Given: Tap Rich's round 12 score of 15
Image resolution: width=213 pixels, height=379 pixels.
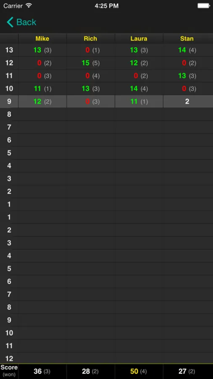Looking at the screenshot, I should tap(86, 63).
